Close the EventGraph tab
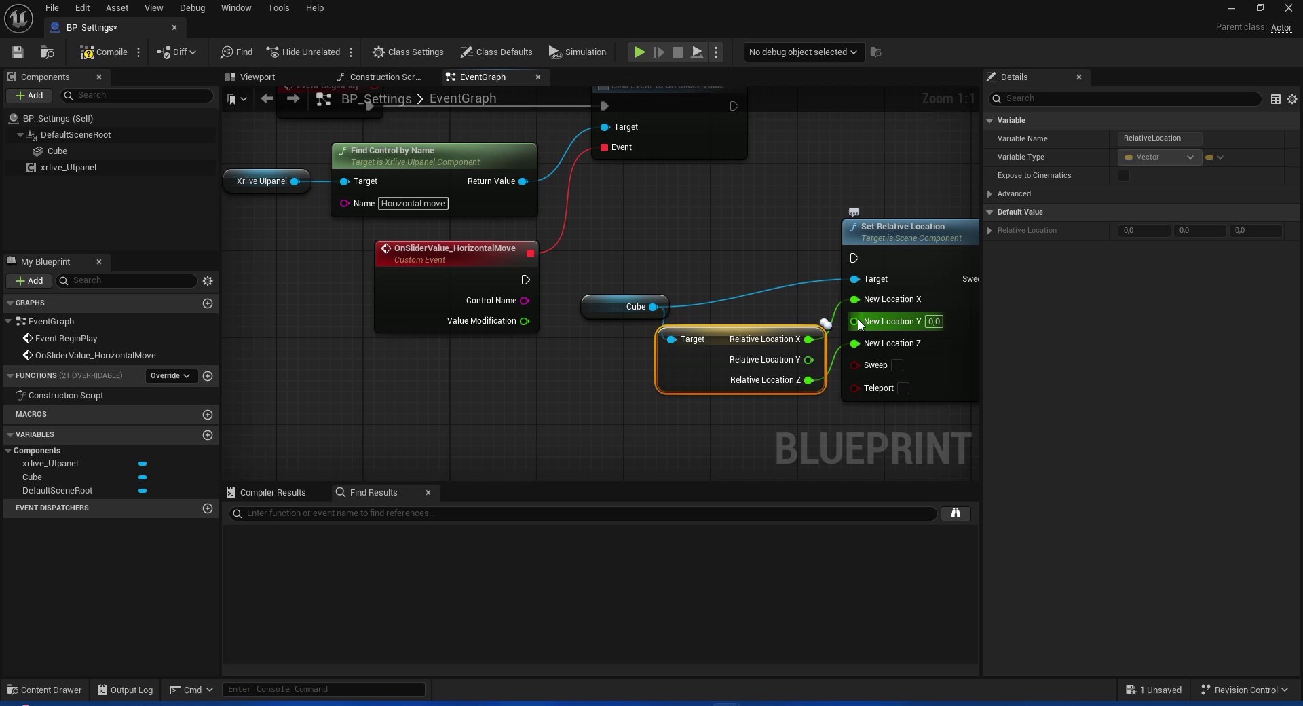The image size is (1303, 706). (x=538, y=77)
